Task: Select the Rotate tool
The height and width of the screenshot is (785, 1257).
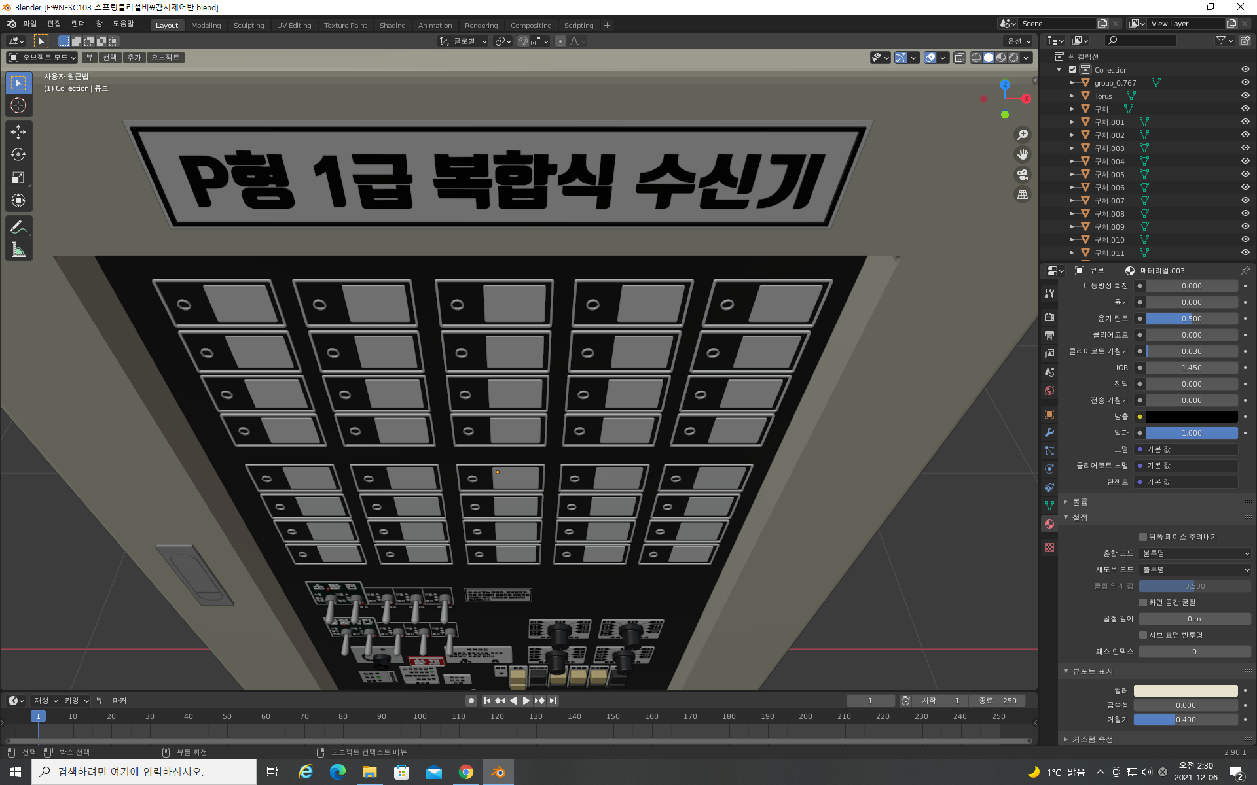Action: click(18, 155)
